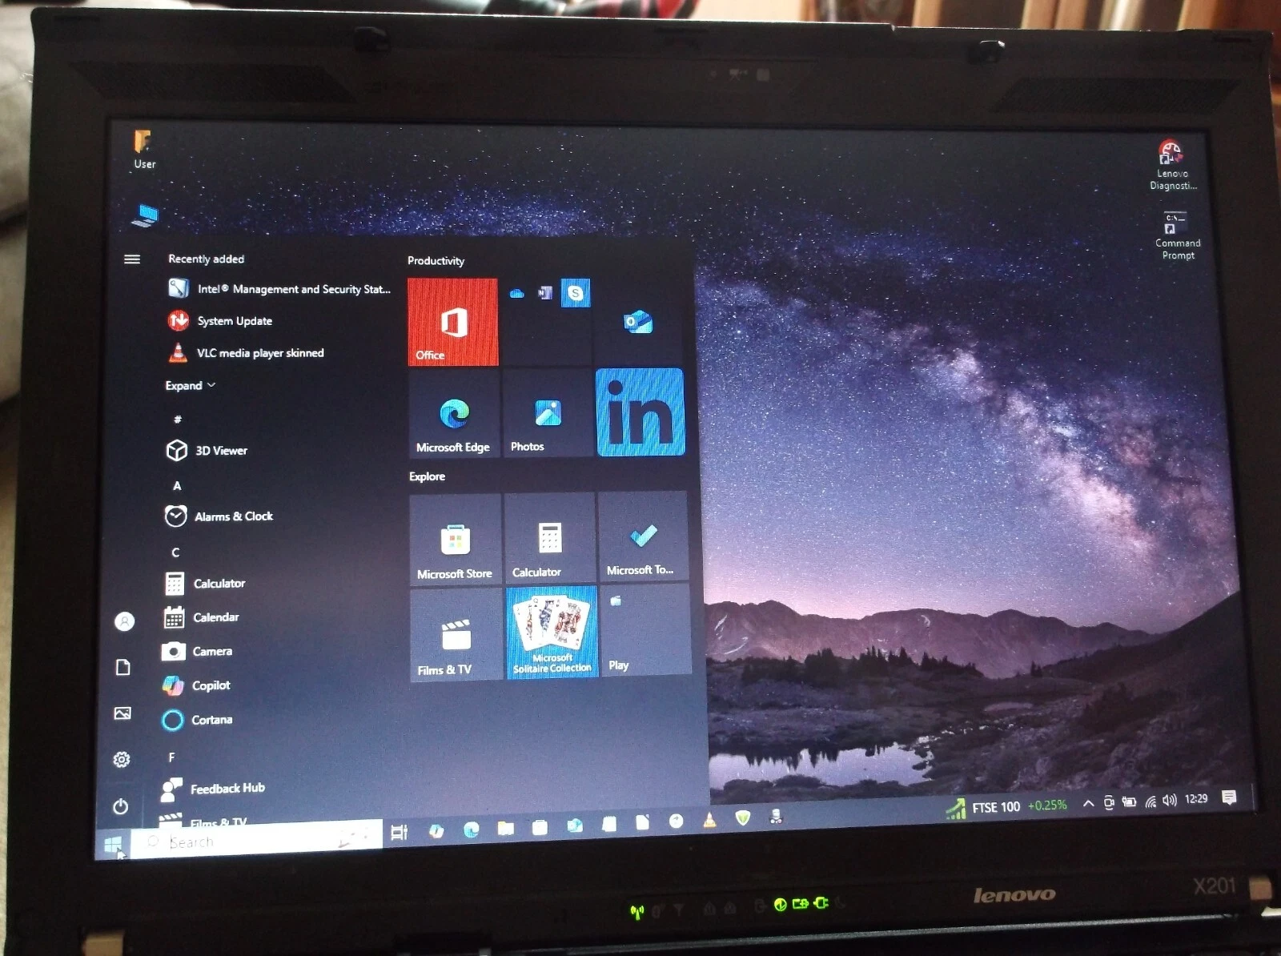Screen dimensions: 1281x956
Task: Launch System Update from Recently added
Action: [220, 321]
